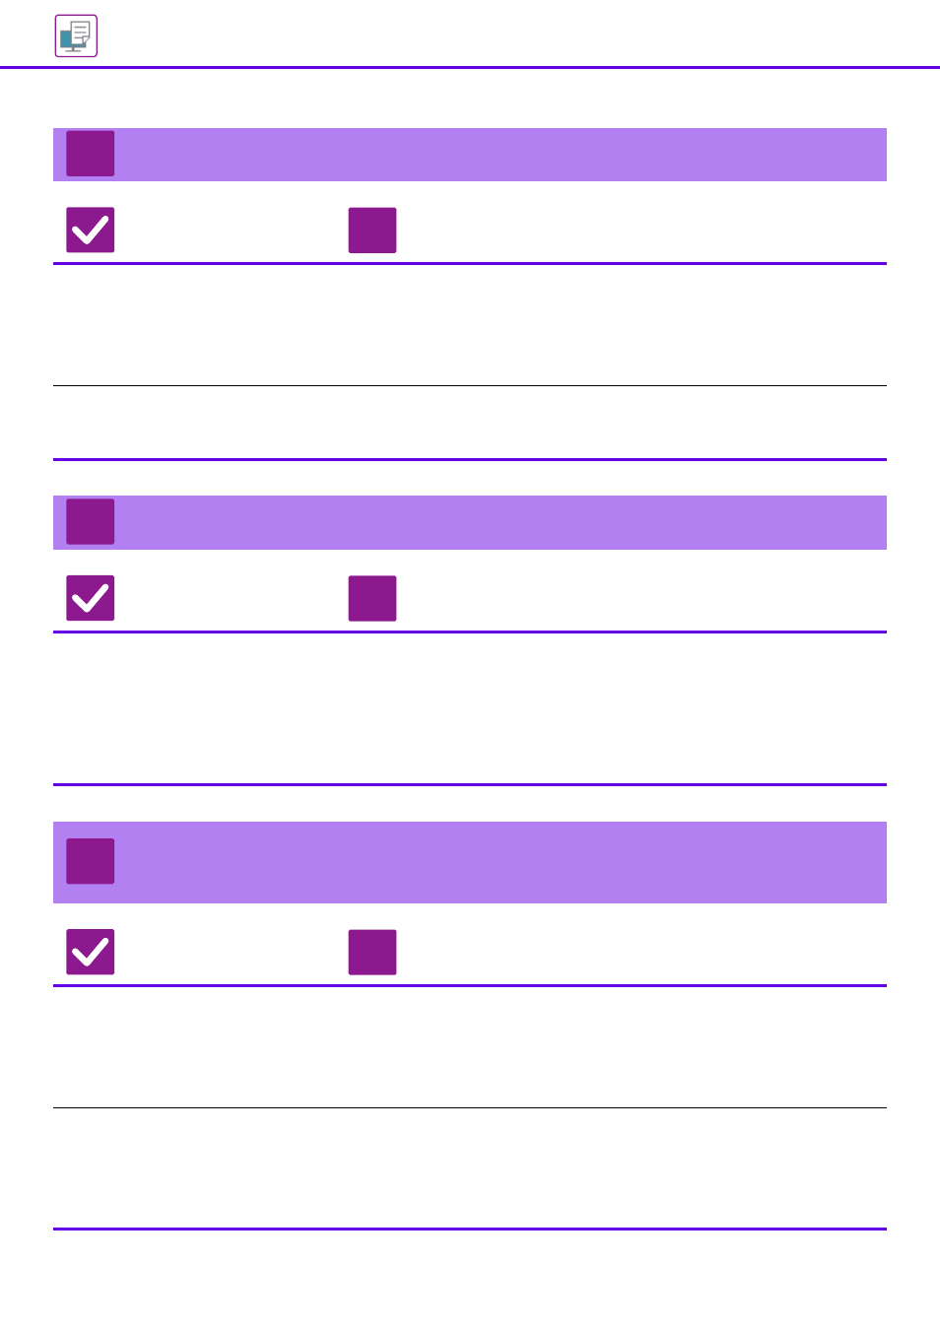The image size is (940, 1330).
Task: Click the purple square in first section header
Action: [91, 154]
